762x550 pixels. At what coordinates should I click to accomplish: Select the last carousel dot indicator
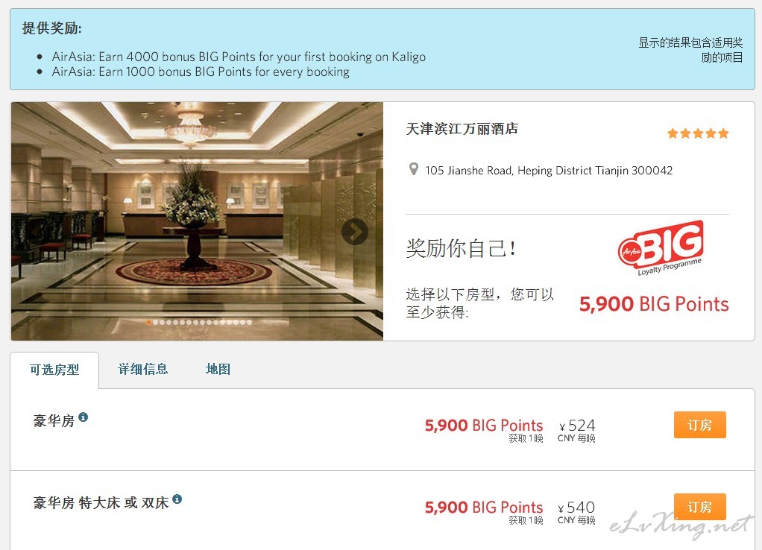coord(249,322)
